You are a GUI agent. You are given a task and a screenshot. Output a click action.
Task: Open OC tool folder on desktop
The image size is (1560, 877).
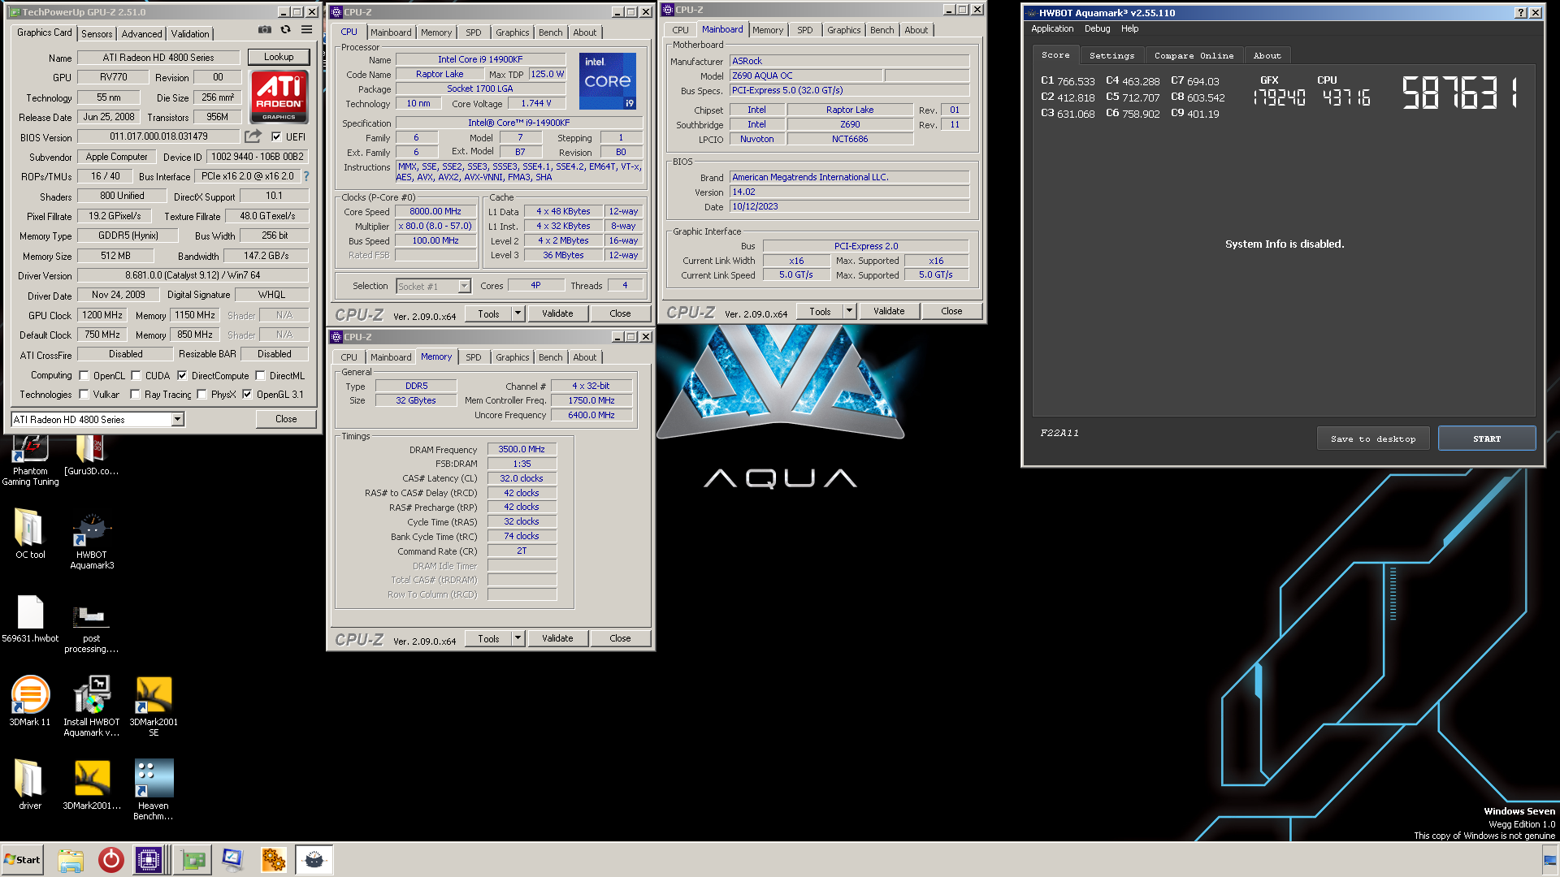pos(30,534)
